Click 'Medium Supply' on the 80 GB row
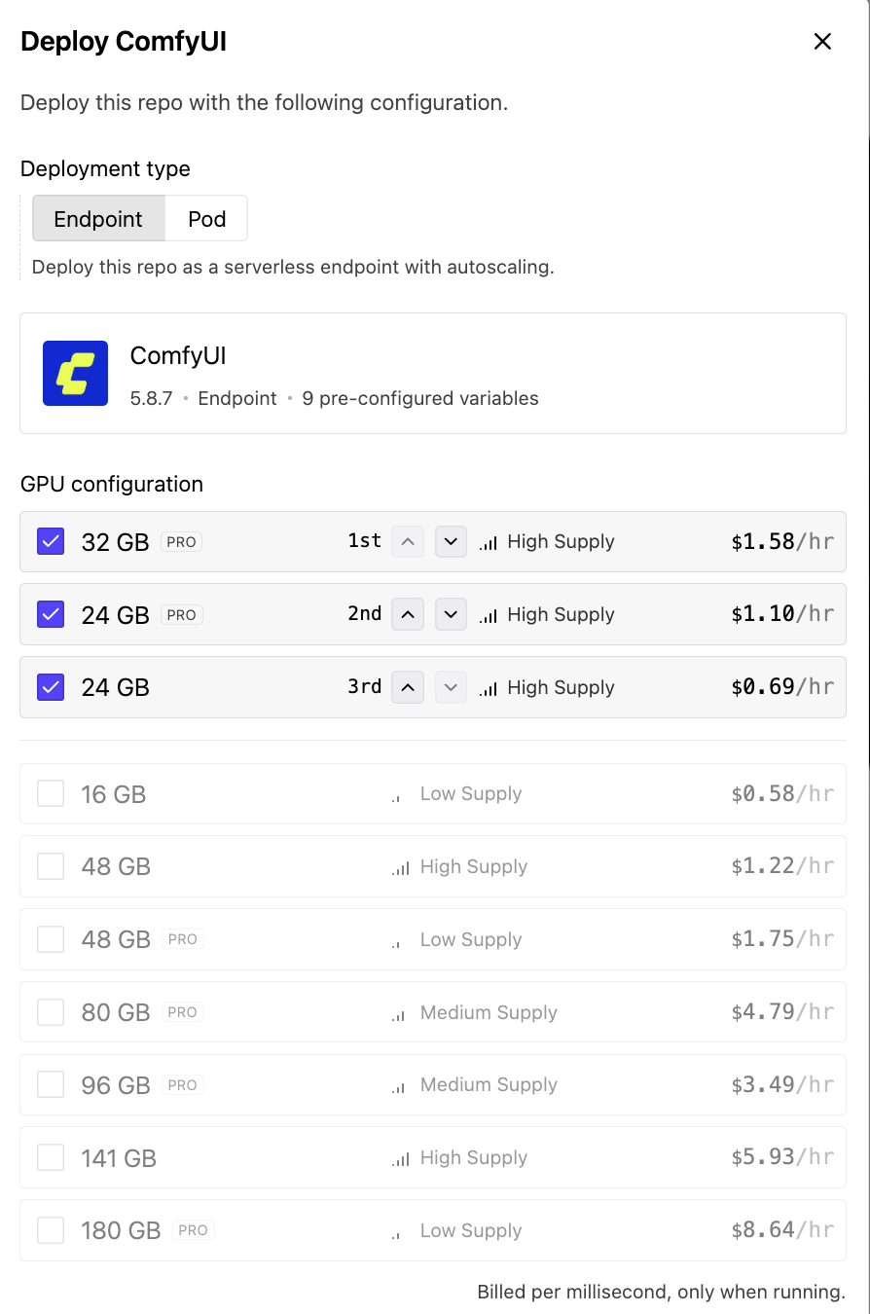Viewport: 870px width, 1314px height. tap(489, 1012)
